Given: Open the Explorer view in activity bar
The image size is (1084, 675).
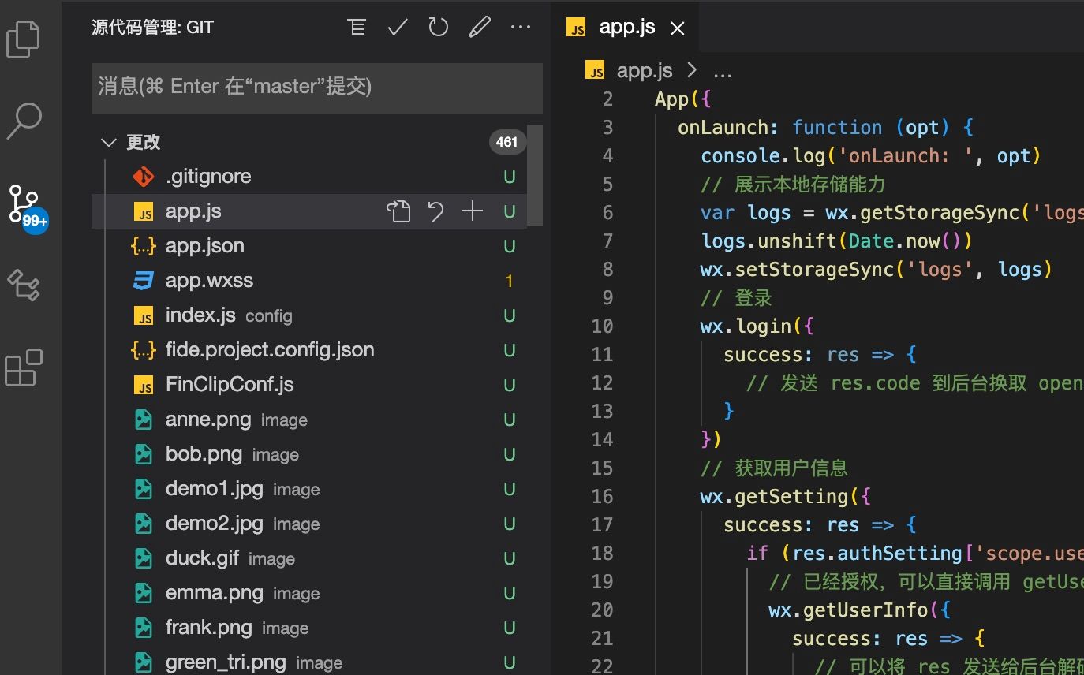Looking at the screenshot, I should (24, 39).
